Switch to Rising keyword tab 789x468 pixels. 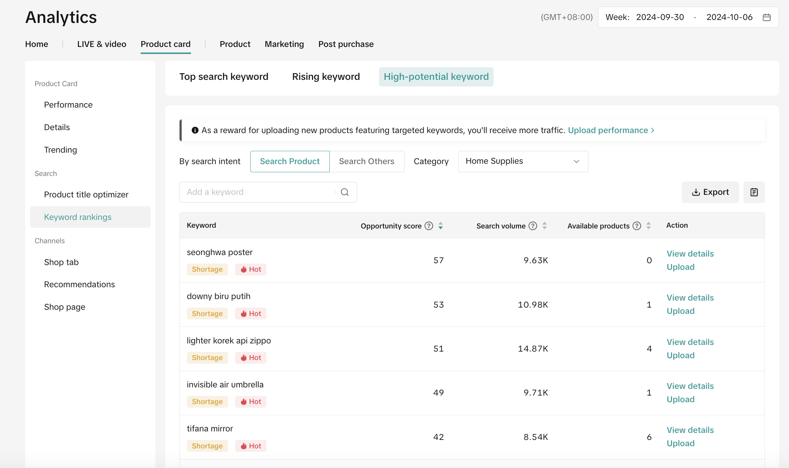point(326,77)
